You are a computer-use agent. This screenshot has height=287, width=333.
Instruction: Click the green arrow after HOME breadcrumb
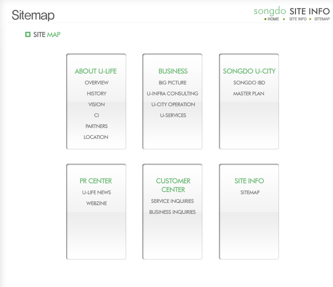tap(284, 19)
